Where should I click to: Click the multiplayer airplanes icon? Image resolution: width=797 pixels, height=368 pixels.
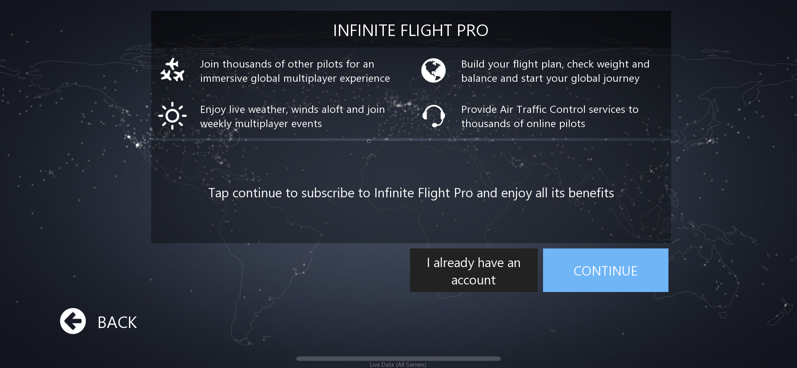pos(172,70)
